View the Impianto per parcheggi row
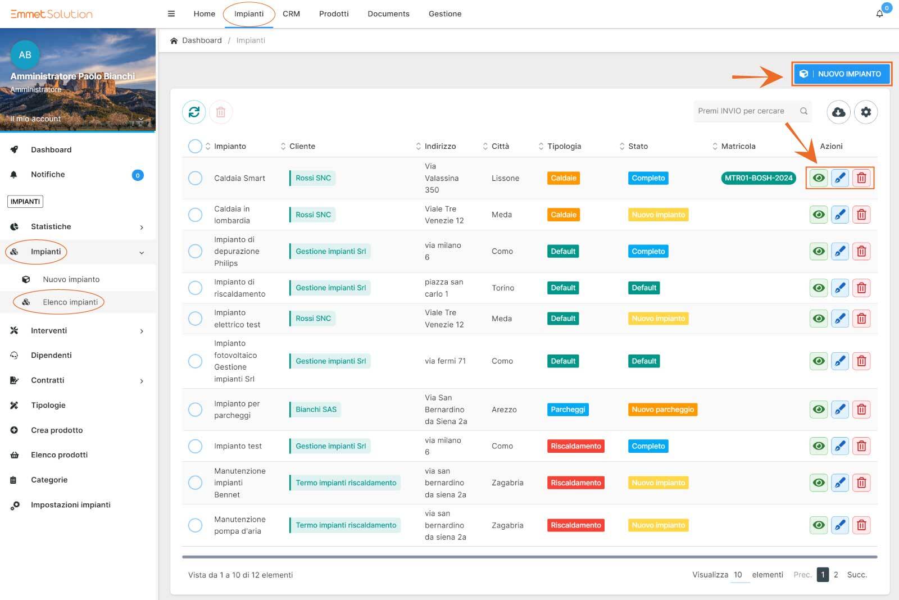This screenshot has width=899, height=600. [x=819, y=410]
